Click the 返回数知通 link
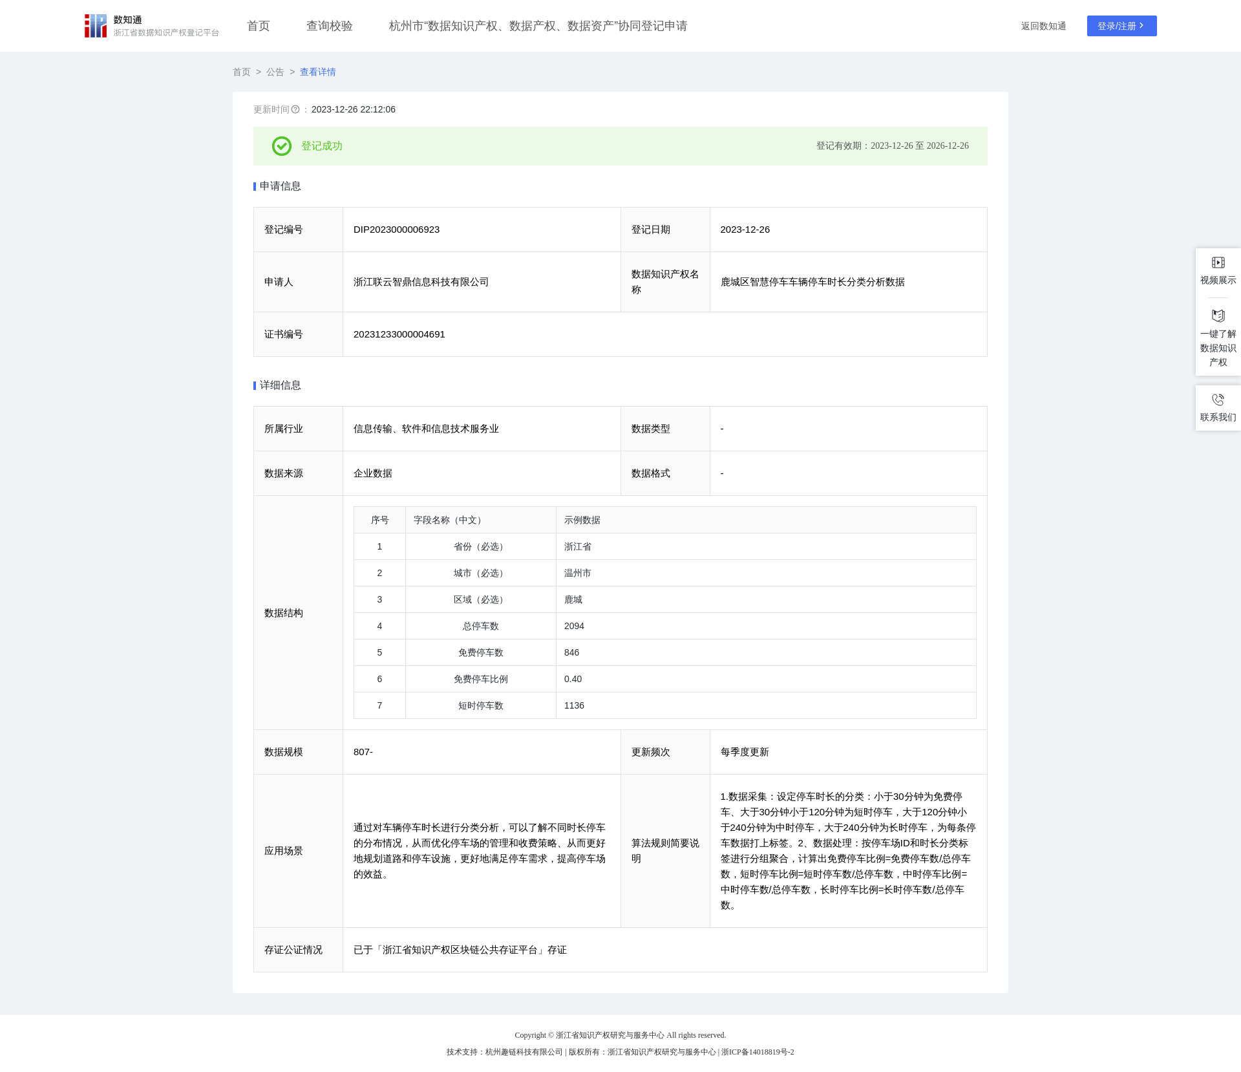The image size is (1241, 1072). [x=1043, y=26]
